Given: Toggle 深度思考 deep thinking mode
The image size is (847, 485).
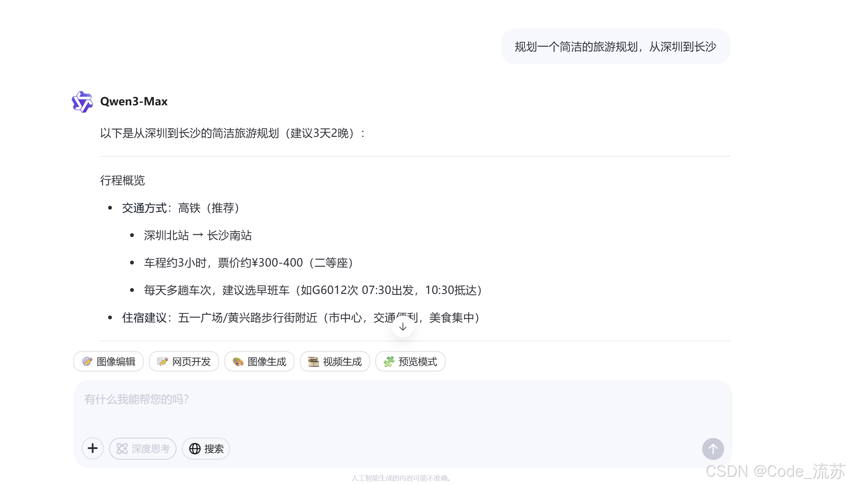Looking at the screenshot, I should (143, 449).
